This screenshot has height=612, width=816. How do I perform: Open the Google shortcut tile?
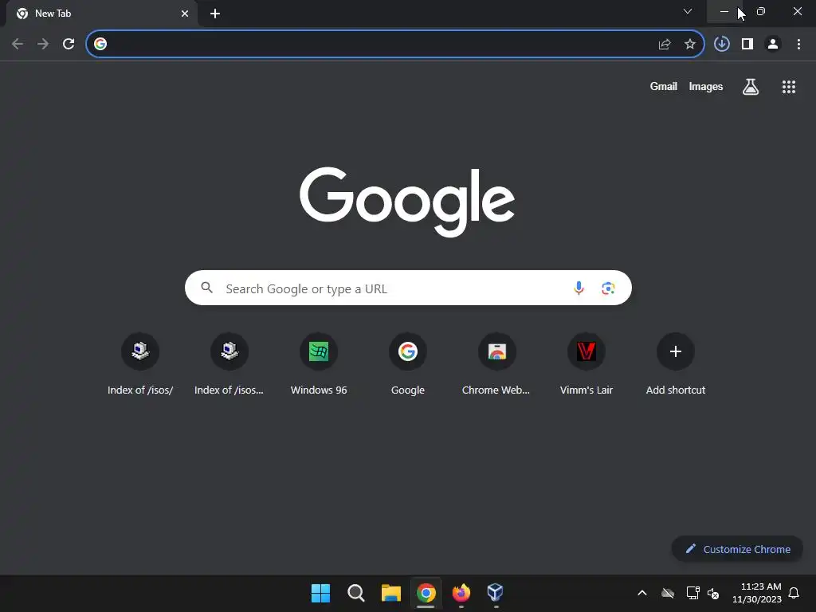tap(408, 365)
